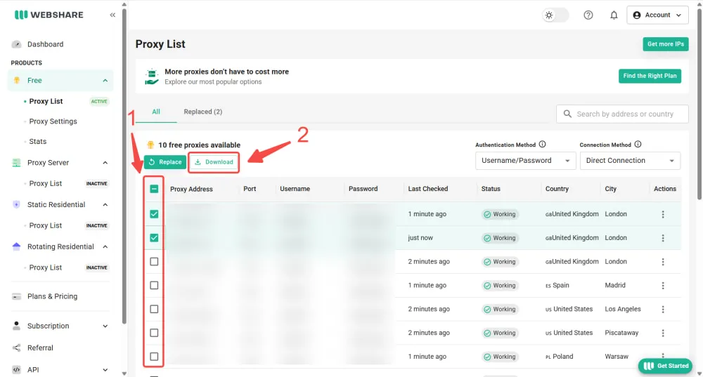The image size is (703, 377).
Task: Click the Webshare logo
Action: pyautogui.click(x=49, y=15)
